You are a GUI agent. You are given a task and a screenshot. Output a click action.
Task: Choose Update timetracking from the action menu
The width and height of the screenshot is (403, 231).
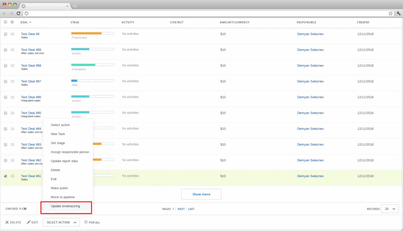[65, 206]
